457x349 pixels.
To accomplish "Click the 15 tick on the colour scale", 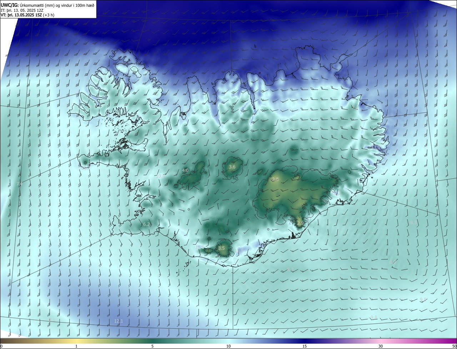I will [305, 346].
